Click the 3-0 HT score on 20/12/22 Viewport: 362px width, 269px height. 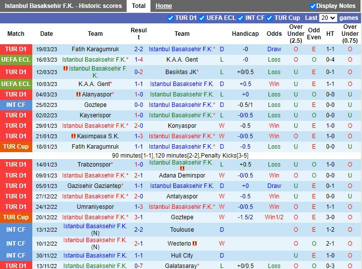(x=330, y=217)
